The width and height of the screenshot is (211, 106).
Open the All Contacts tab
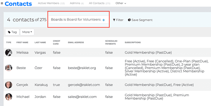click(x=99, y=3)
